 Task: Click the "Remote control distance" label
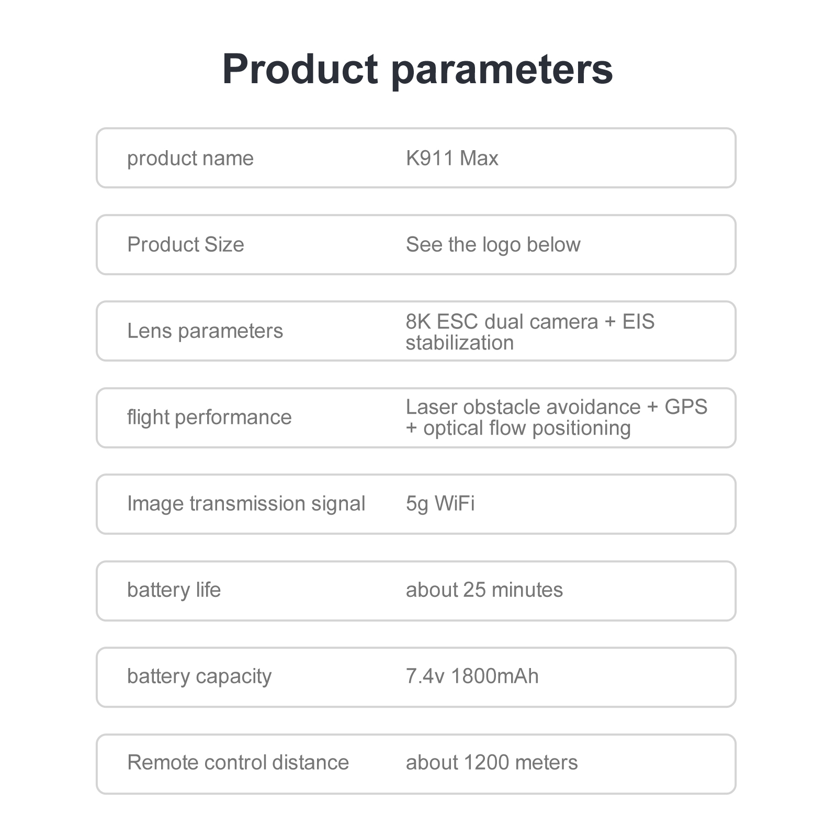tap(238, 762)
